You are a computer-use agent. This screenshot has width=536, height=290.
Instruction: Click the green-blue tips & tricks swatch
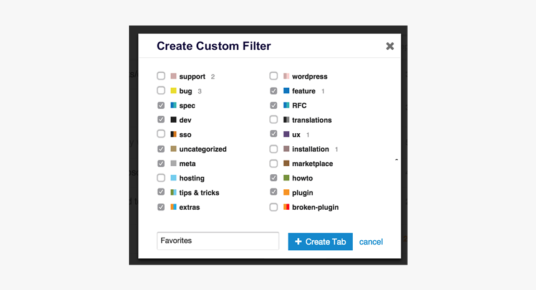click(x=174, y=192)
